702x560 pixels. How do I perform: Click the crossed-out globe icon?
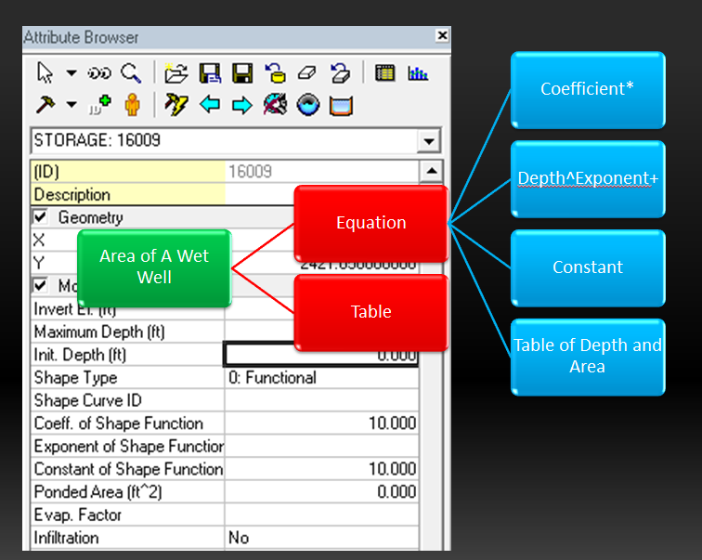click(x=275, y=105)
